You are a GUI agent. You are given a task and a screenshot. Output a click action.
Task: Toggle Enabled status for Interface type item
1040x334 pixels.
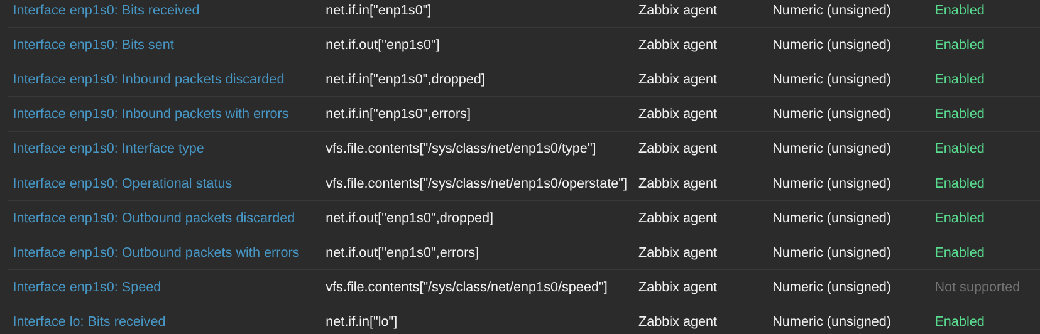960,148
